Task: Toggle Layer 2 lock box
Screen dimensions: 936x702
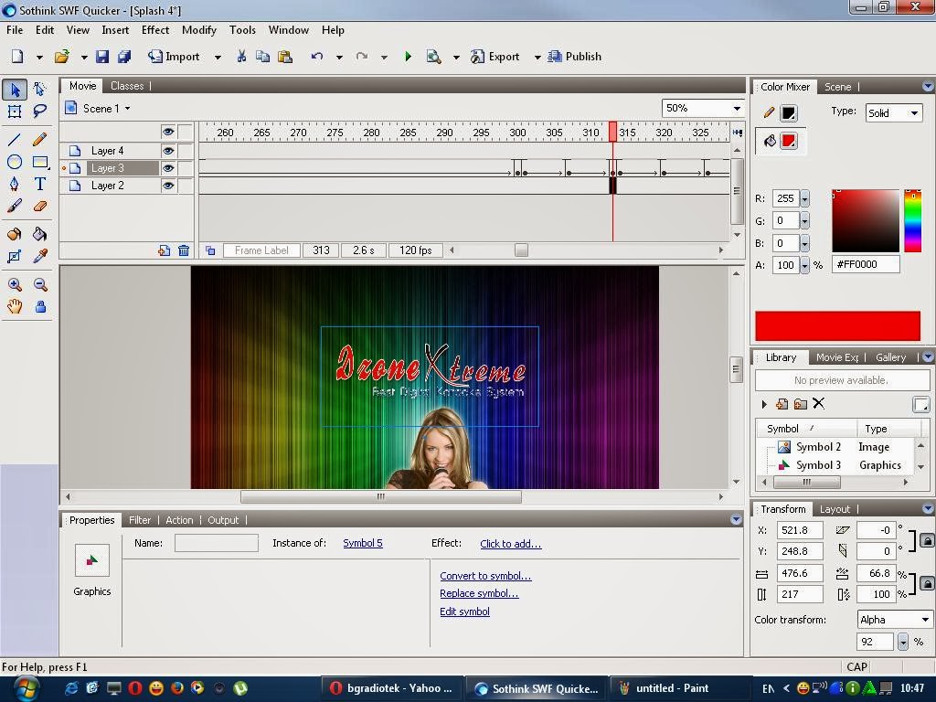Action: [186, 186]
